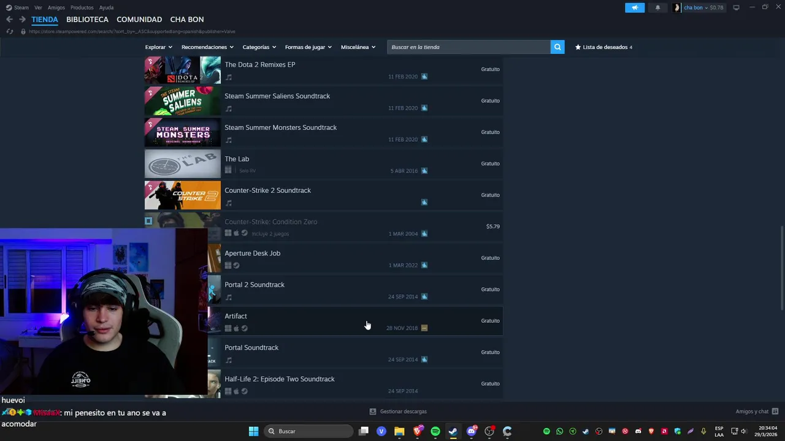Screen dimensions: 785x441
Task: Expand the Miscelánea dropdown
Action: 358,47
